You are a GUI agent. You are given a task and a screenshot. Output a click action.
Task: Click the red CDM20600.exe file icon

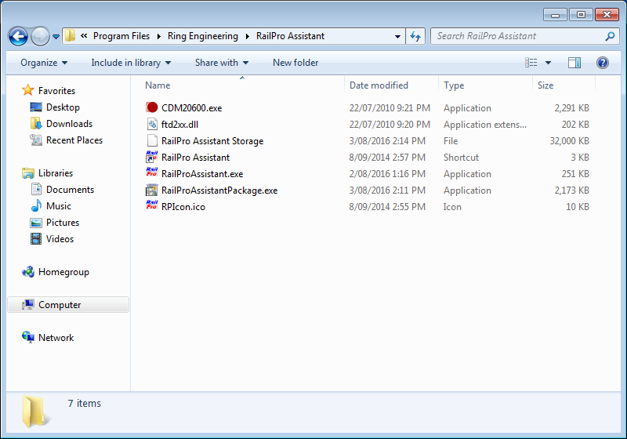pyautogui.click(x=152, y=108)
